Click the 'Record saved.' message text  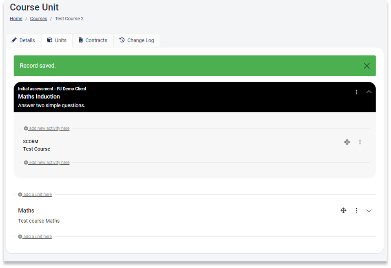(38, 66)
